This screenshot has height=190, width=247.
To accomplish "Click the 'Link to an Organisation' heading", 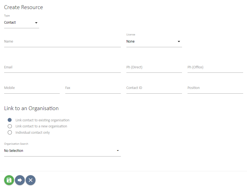I will (x=31, y=108).
